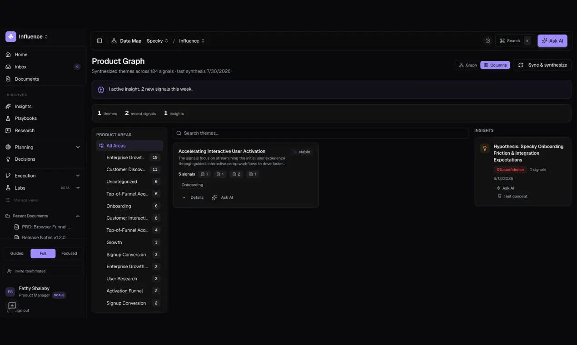Select Customer Discovery area with 11 count
This screenshot has height=345, width=577.
(129, 169)
